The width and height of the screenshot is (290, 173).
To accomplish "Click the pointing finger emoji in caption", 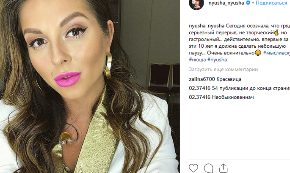I will point(276,33).
